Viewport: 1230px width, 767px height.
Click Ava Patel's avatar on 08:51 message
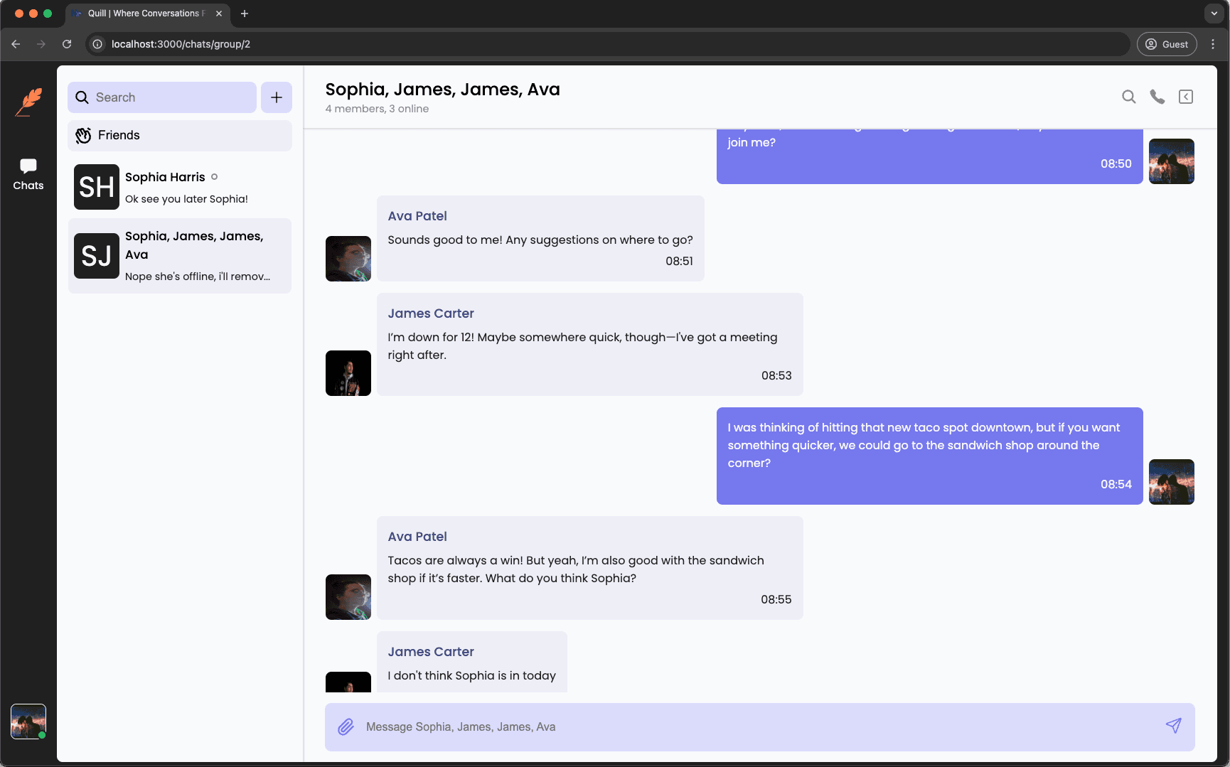[x=348, y=259]
